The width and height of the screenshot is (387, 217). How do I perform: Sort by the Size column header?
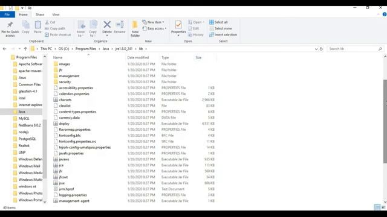198,57
